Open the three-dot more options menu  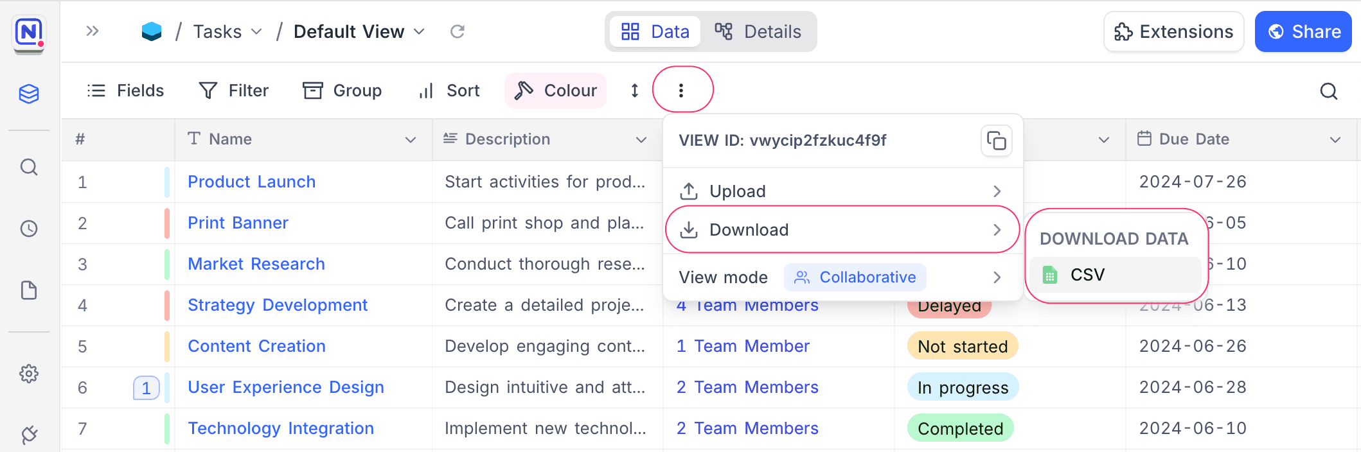coord(681,91)
